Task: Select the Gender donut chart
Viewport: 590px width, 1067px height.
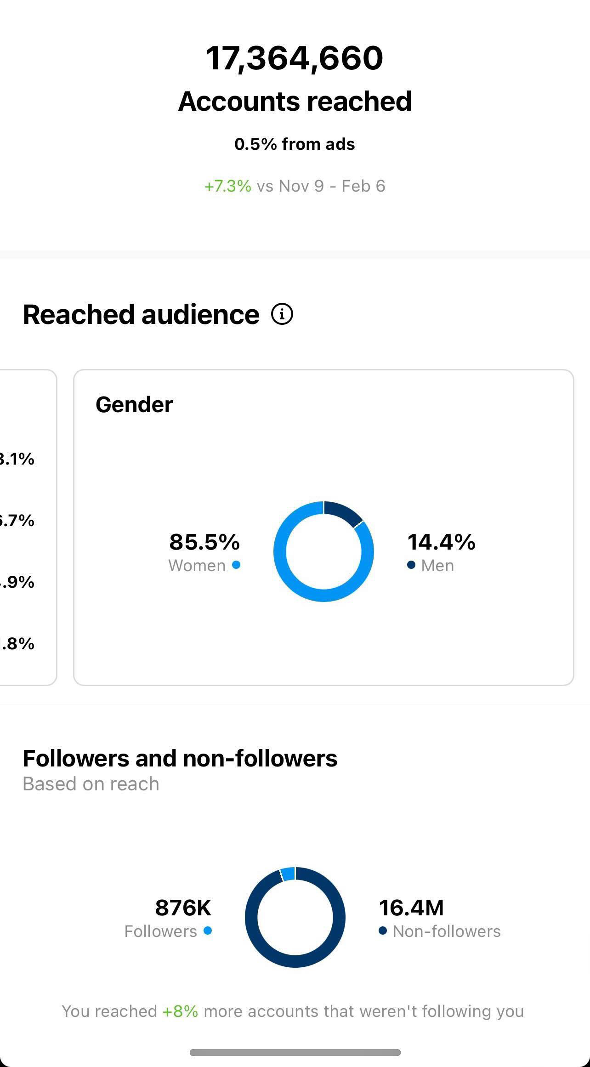Action: tap(323, 551)
